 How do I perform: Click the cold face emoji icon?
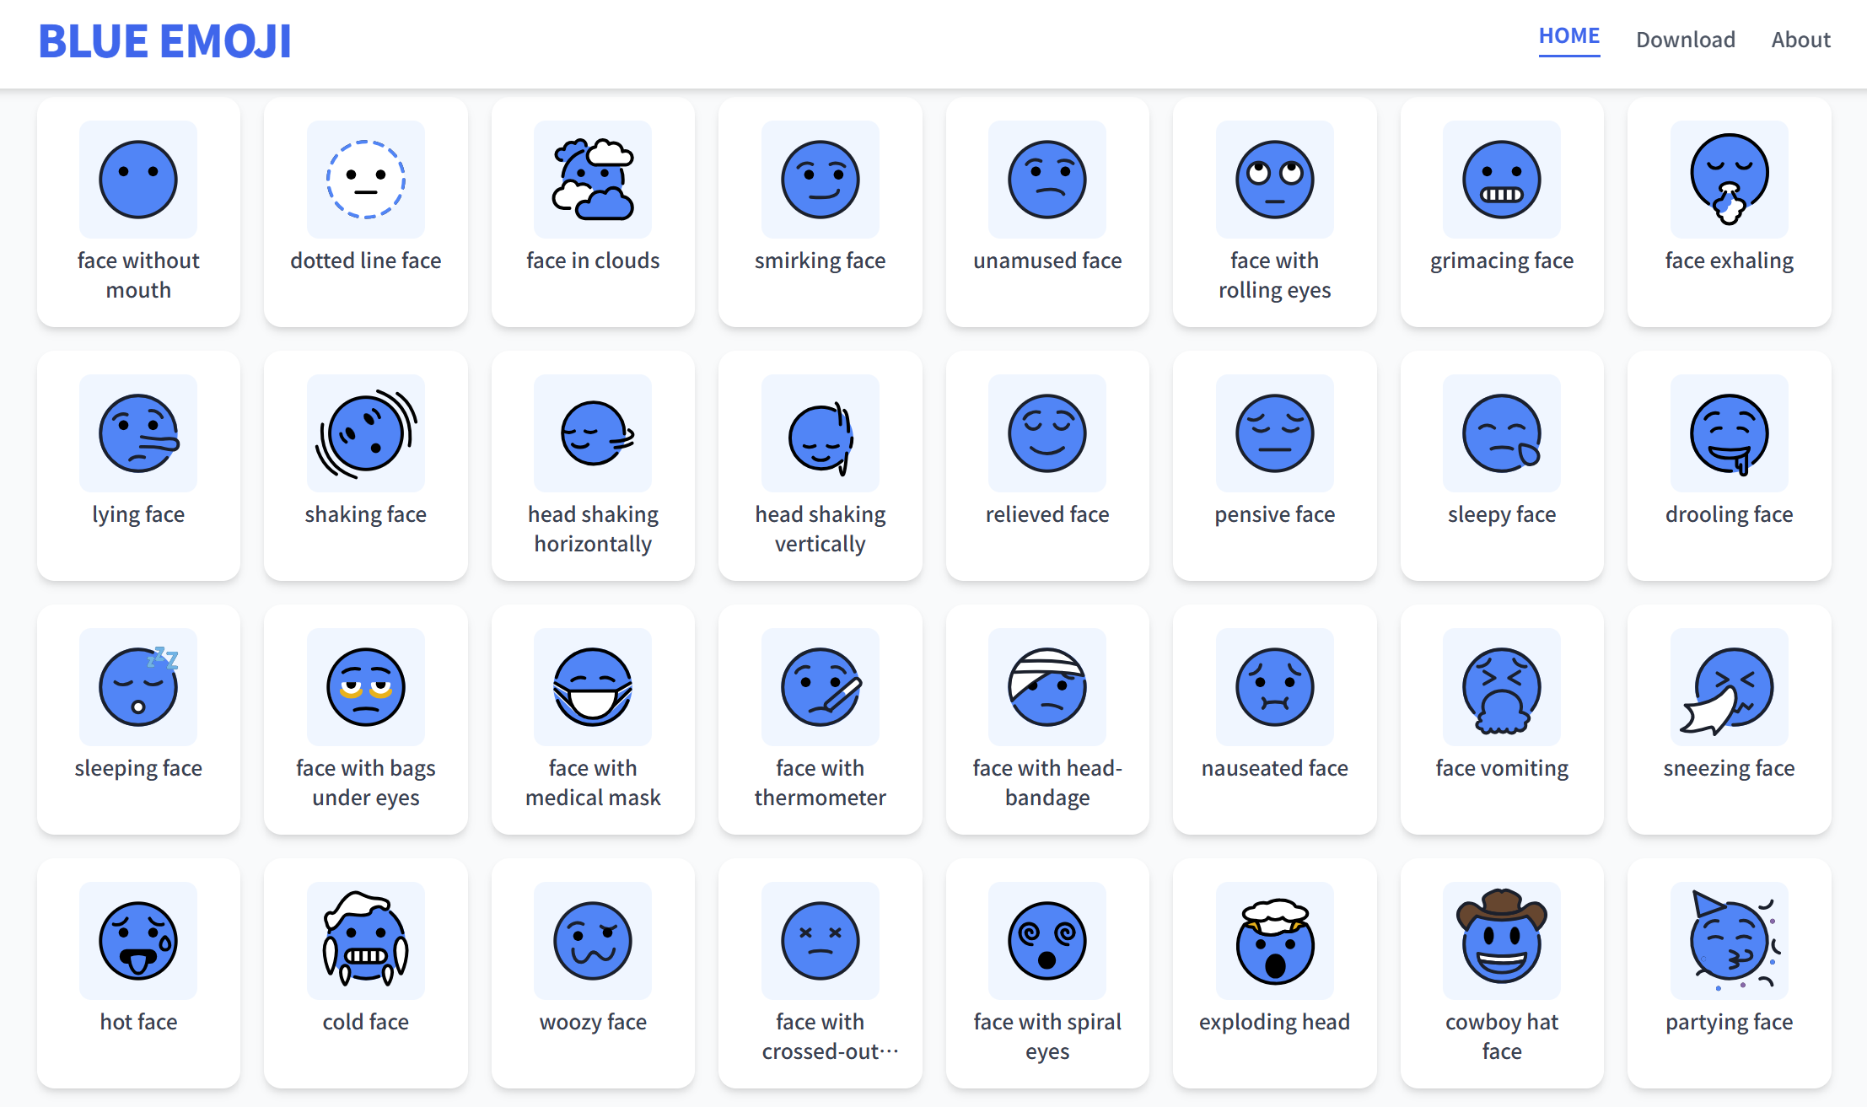pos(365,940)
